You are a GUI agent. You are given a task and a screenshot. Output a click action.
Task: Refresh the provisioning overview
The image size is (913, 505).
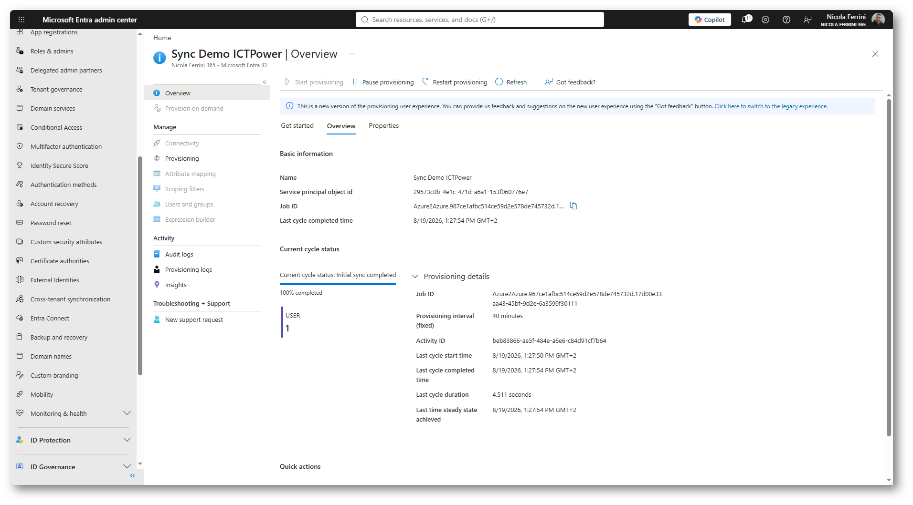(x=511, y=82)
